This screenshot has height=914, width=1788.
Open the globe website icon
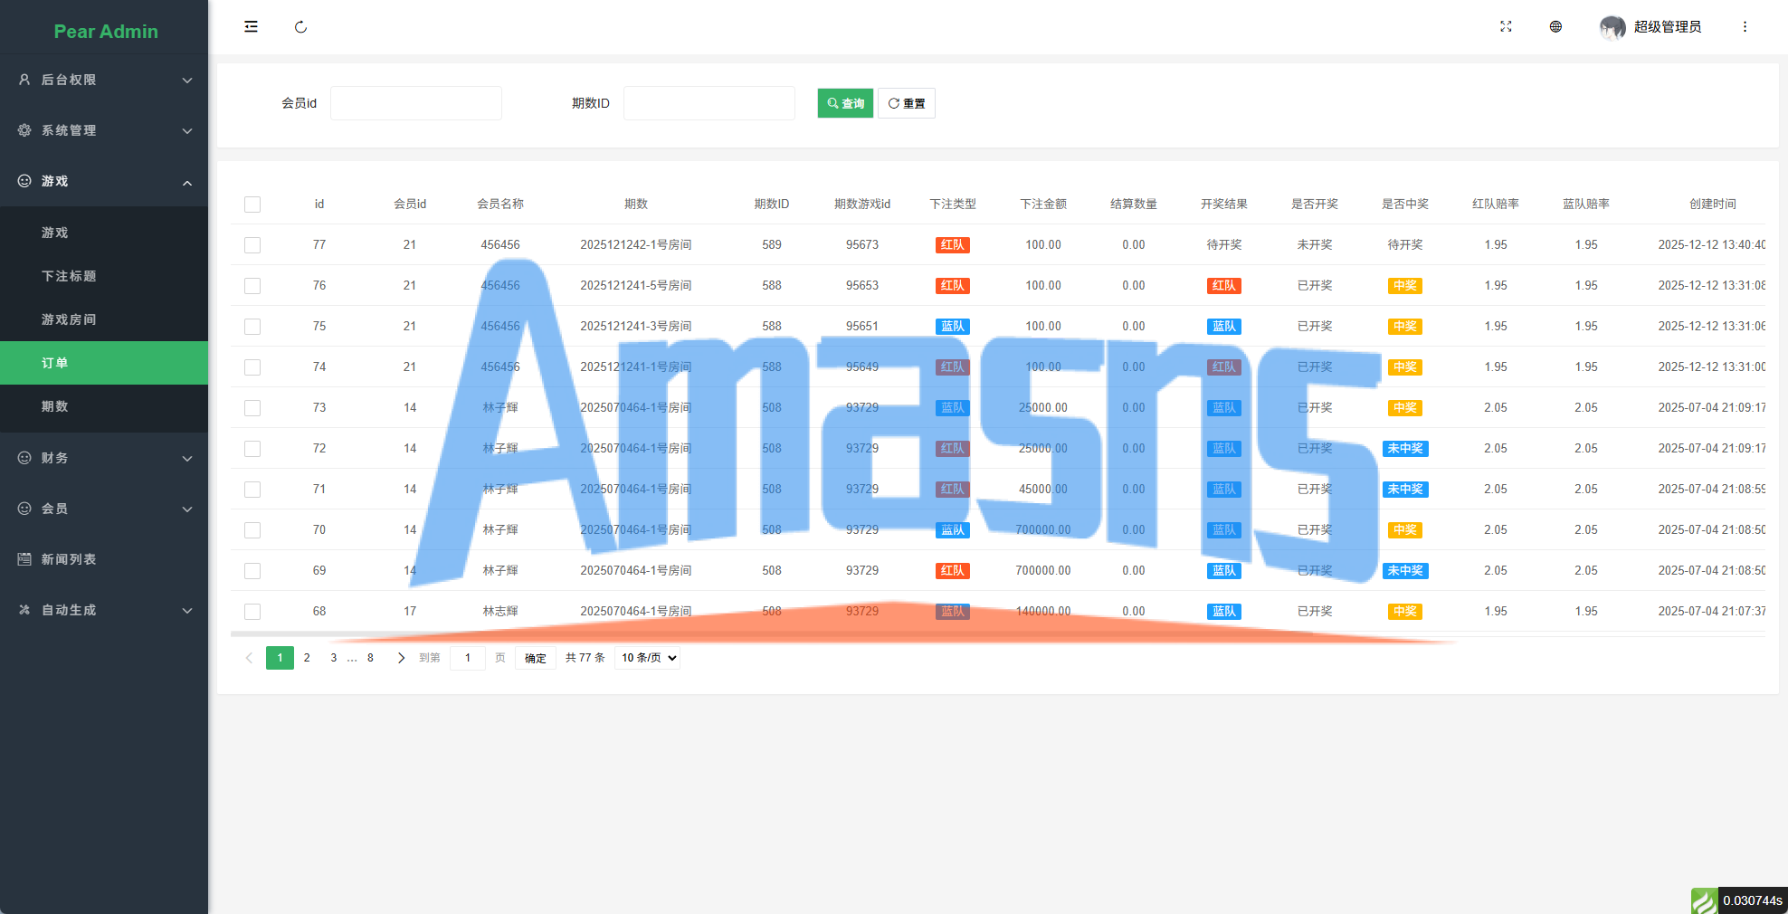1555,27
